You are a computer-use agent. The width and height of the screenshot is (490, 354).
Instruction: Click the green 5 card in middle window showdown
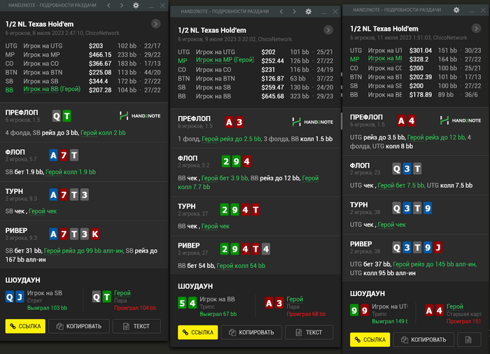[x=182, y=303]
